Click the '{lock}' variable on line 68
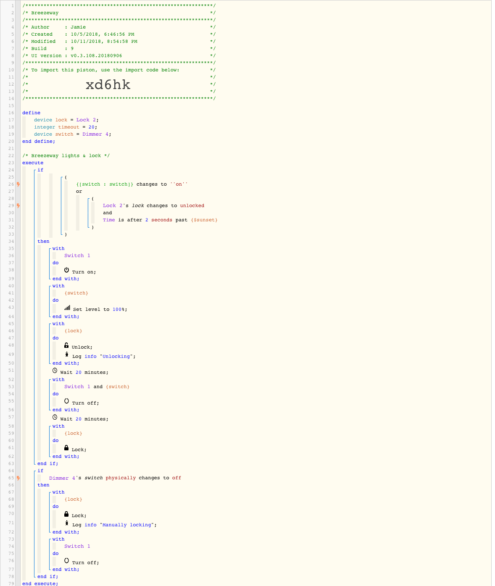Image resolution: width=495 pixels, height=586 pixels. (73, 499)
